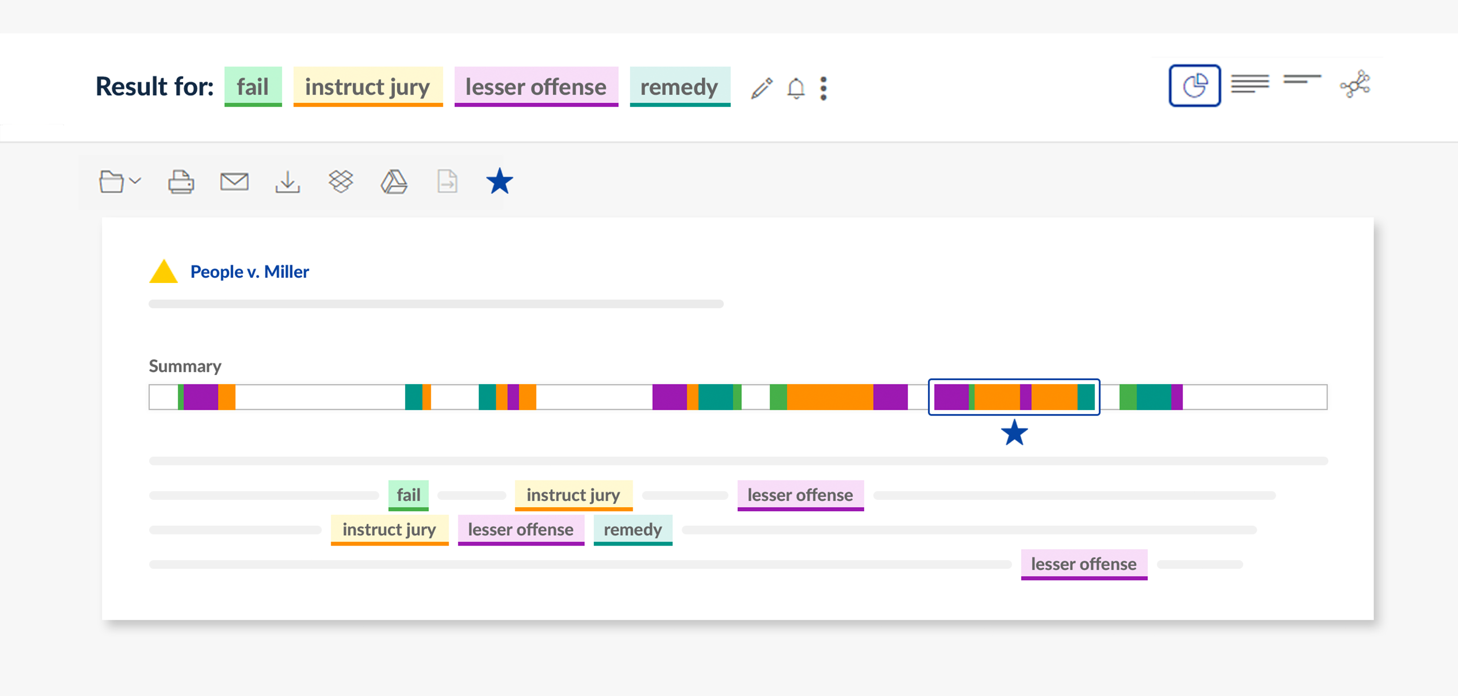
Task: Download the results with download icon
Action: click(x=288, y=182)
